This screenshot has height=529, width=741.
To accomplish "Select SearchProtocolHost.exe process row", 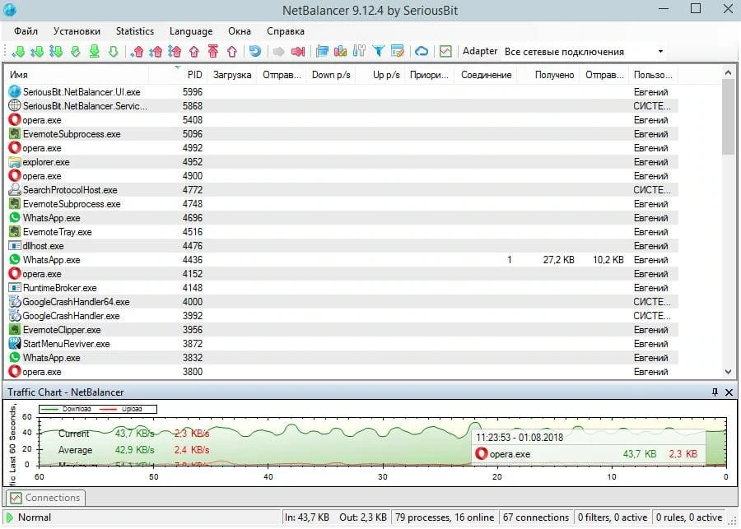I will 343,190.
